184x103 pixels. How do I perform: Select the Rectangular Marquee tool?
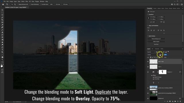click(x=2, y=12)
